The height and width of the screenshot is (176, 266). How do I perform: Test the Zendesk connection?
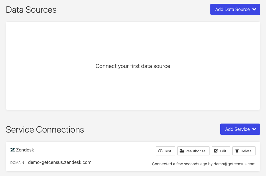[x=165, y=151]
